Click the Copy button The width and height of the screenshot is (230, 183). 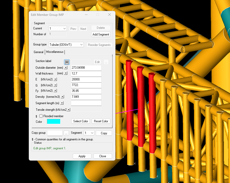[104, 133]
